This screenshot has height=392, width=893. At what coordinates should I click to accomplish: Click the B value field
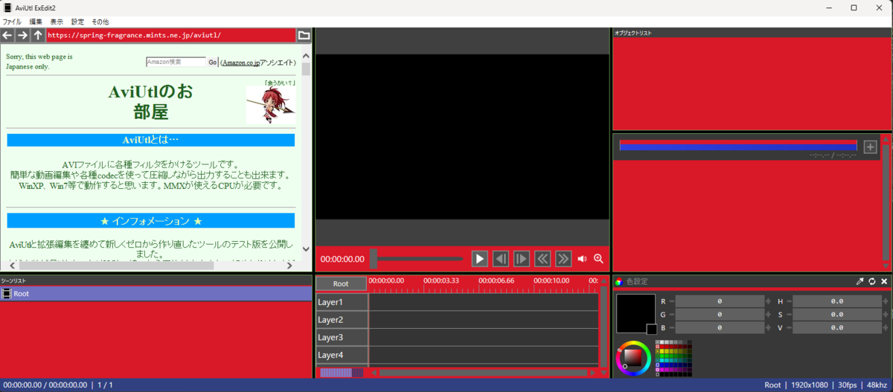[x=720, y=328]
